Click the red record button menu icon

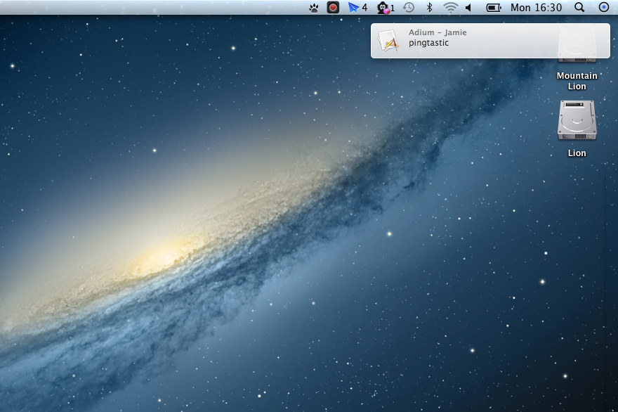click(x=333, y=8)
